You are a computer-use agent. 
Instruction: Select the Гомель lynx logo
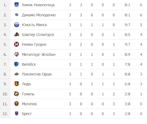coord(16,94)
